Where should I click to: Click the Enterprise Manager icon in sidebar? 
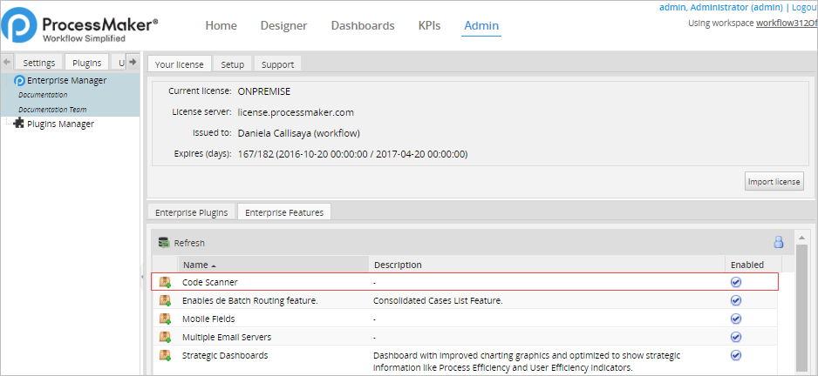coord(19,81)
